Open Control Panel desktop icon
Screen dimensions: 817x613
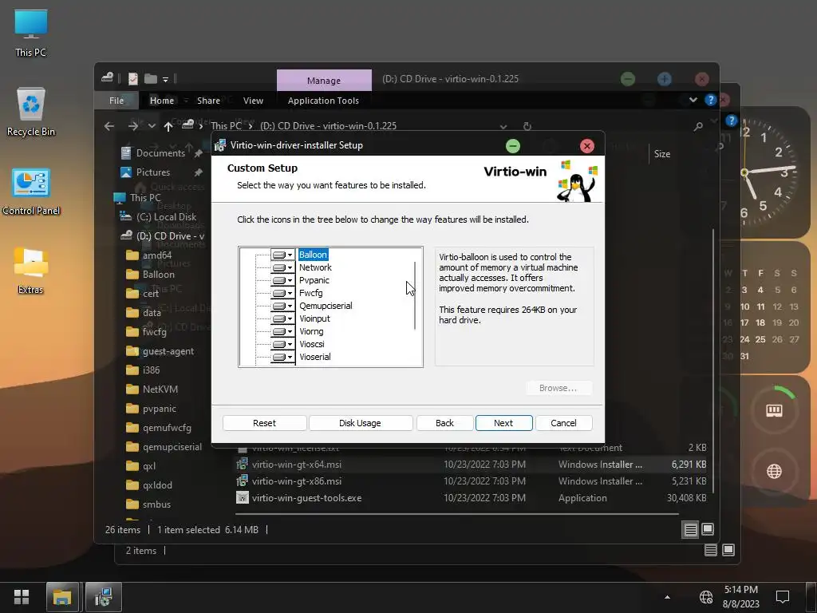31,192
